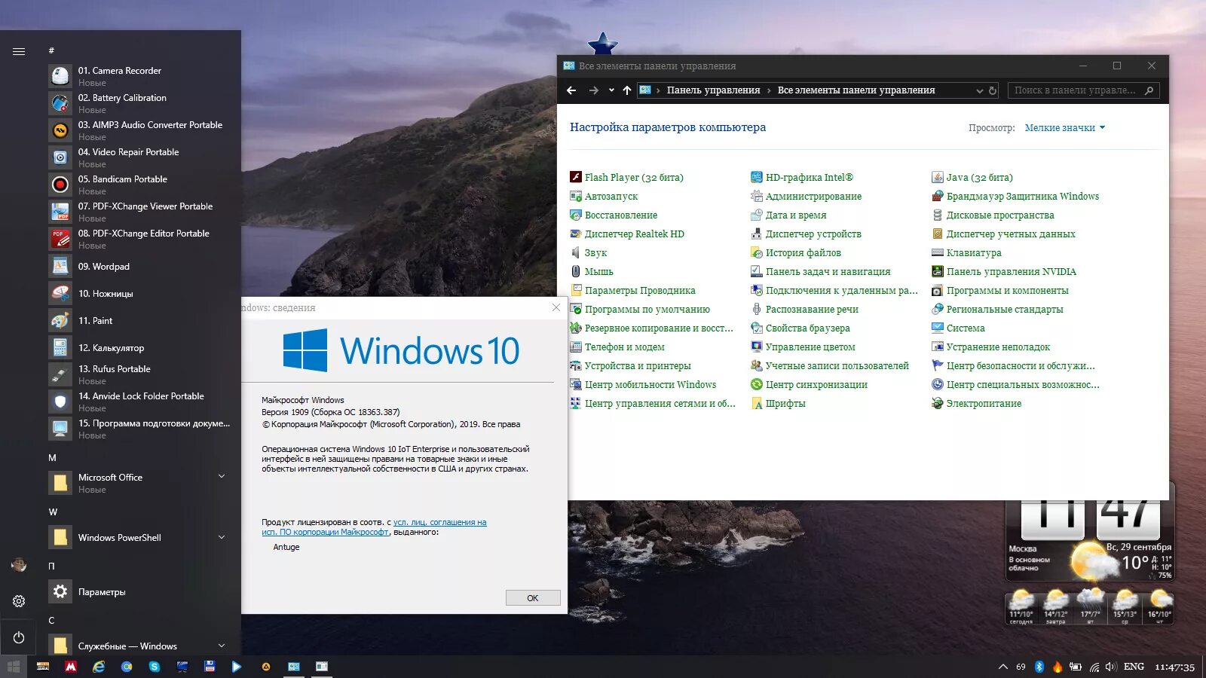
Task: Show hidden tray icons chevron
Action: tap(1002, 667)
